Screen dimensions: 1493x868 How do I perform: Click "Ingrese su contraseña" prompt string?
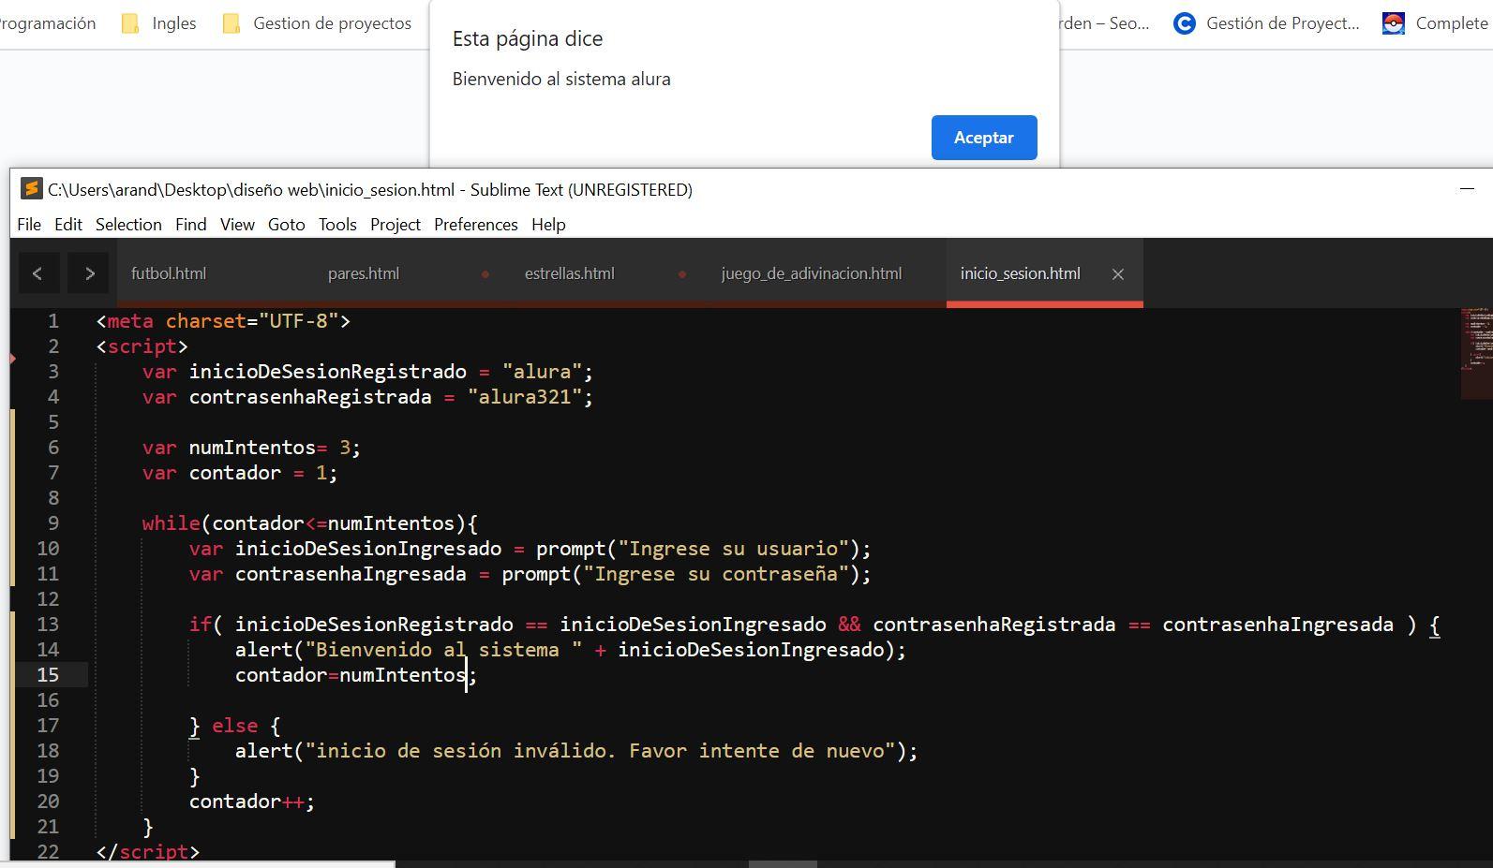(x=716, y=574)
